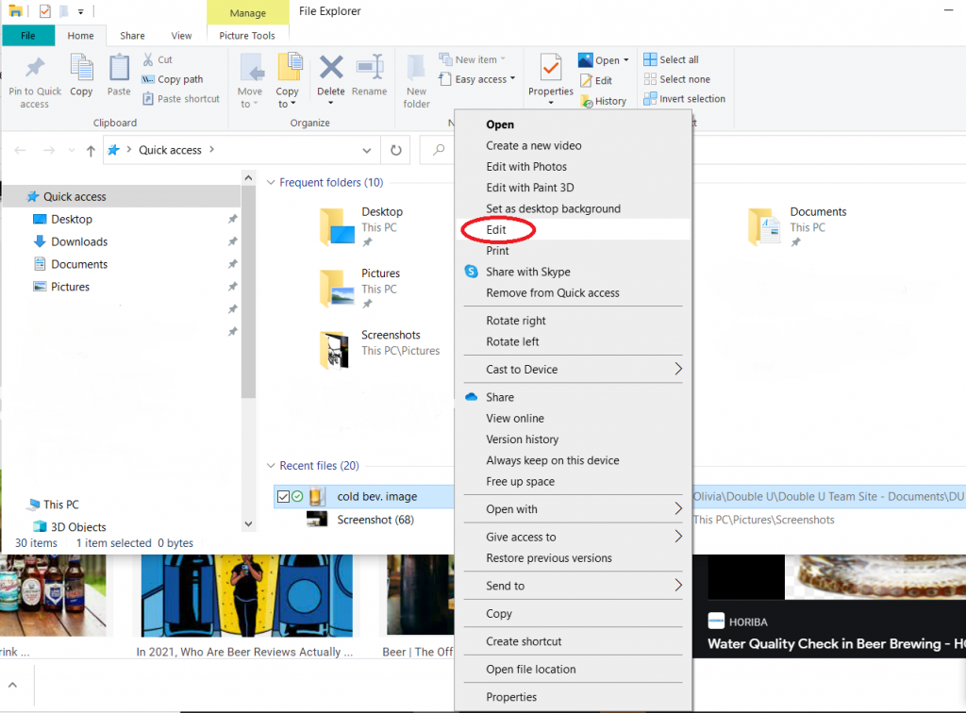Open the Properties ribbon icon
This screenshot has width=966, height=713.
[550, 69]
